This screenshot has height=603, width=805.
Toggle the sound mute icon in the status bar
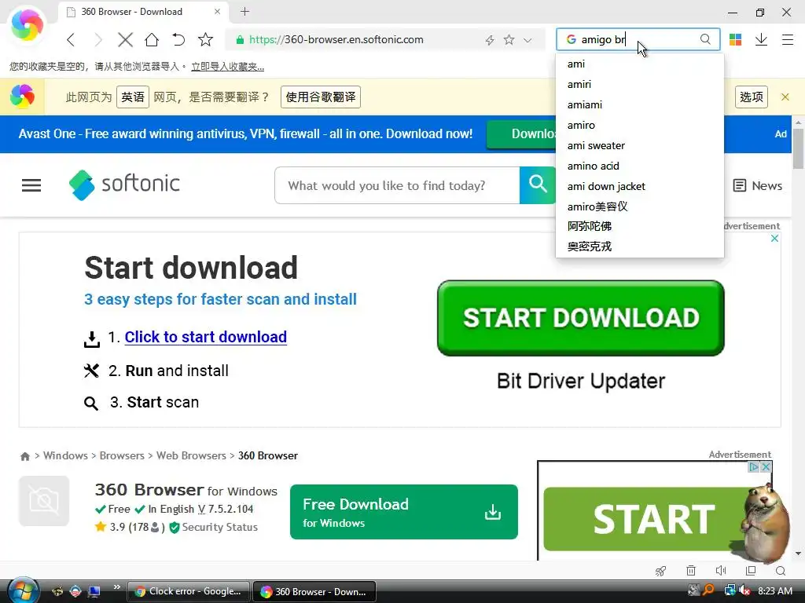pos(721,571)
